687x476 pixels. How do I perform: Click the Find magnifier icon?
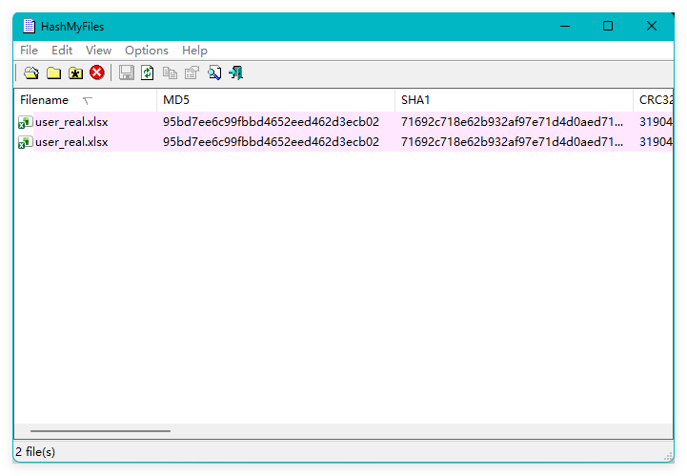(x=214, y=72)
